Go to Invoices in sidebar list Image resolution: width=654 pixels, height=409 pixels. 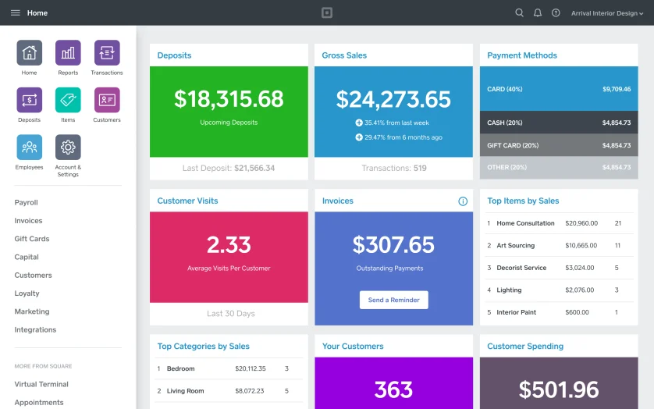point(28,220)
